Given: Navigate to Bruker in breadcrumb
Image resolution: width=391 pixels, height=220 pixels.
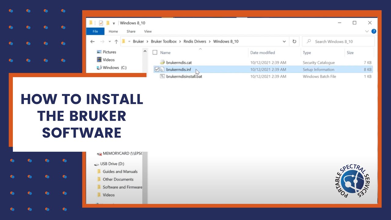Looking at the screenshot, I should pos(138,42).
